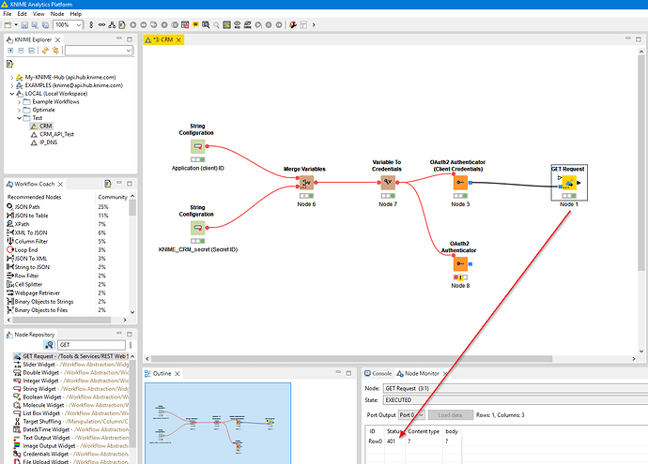
Task: Click the yellow node comment icon
Action: point(195,24)
